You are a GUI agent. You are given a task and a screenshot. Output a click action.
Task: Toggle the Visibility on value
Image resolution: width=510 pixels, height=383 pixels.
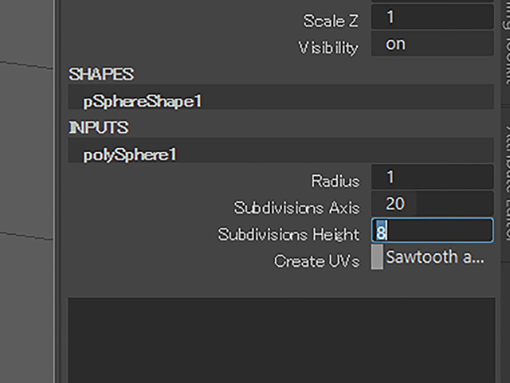pos(432,44)
